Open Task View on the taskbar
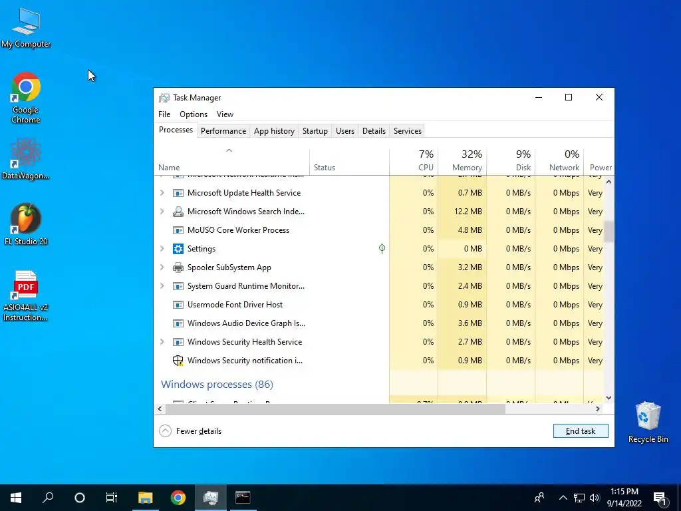 (112, 498)
